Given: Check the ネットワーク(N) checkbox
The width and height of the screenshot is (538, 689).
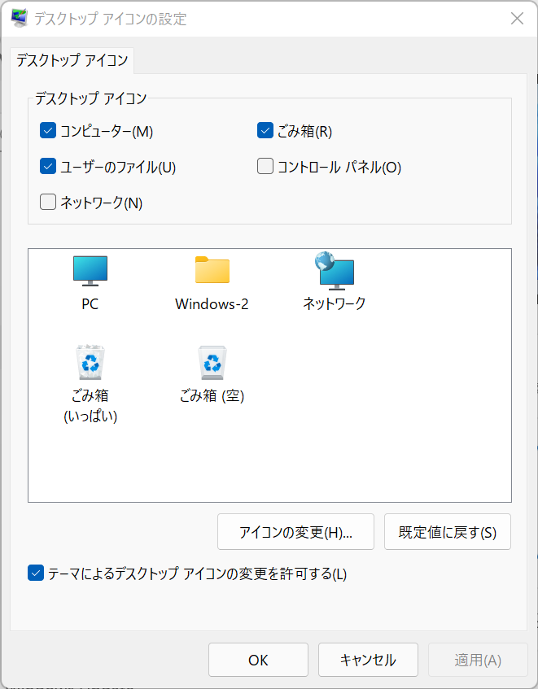Looking at the screenshot, I should (48, 202).
